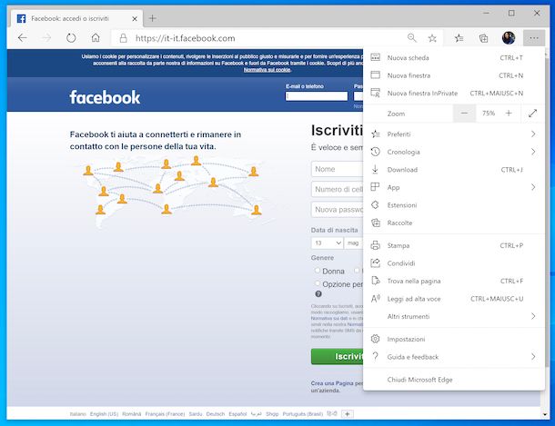Select the Opzione personalizzata radio button
Screen dimensions: 555x426
pyautogui.click(x=318, y=283)
